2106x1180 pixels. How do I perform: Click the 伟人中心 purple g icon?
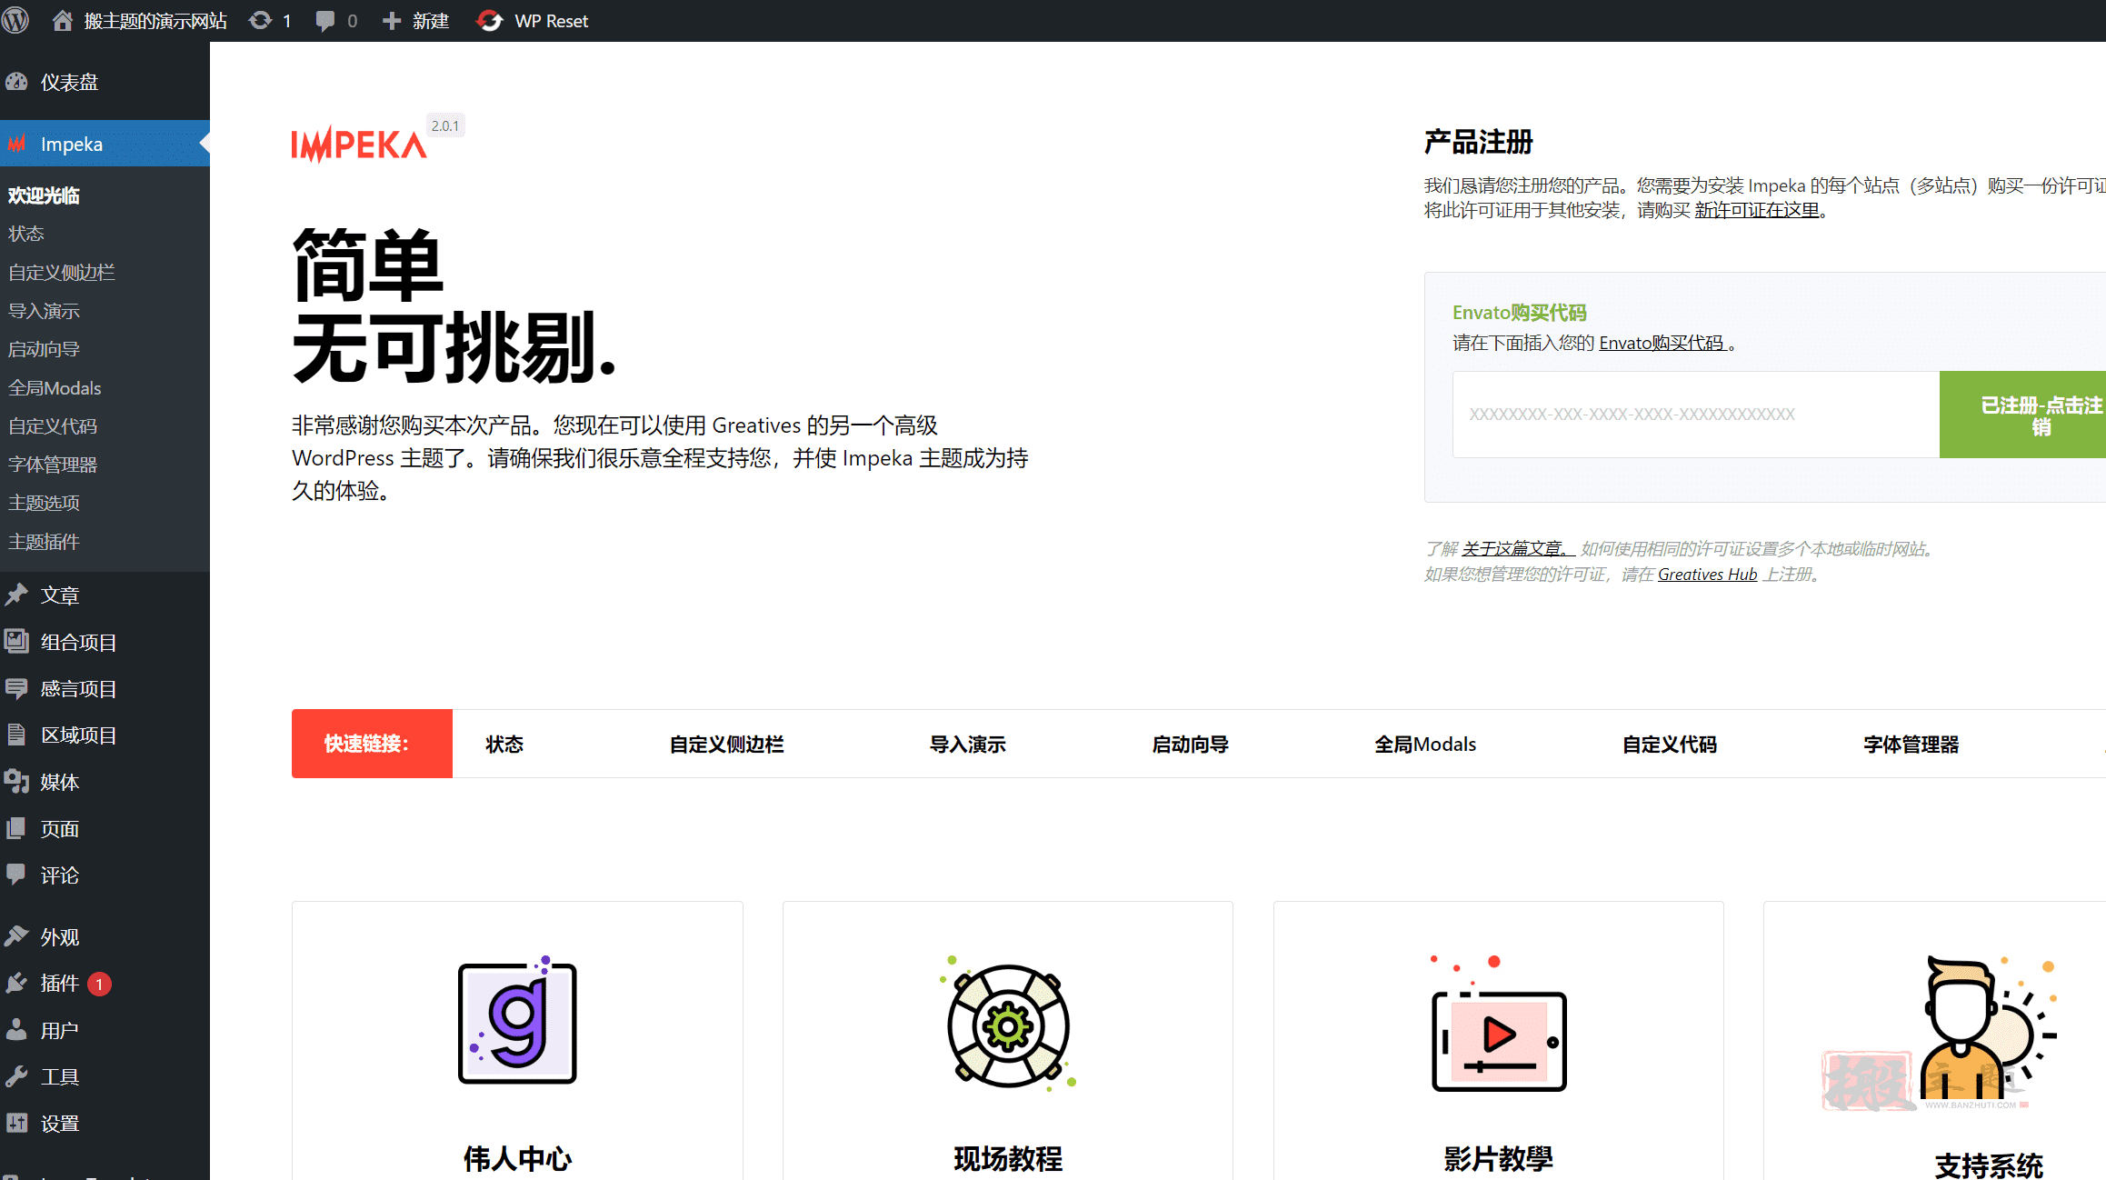[517, 1021]
